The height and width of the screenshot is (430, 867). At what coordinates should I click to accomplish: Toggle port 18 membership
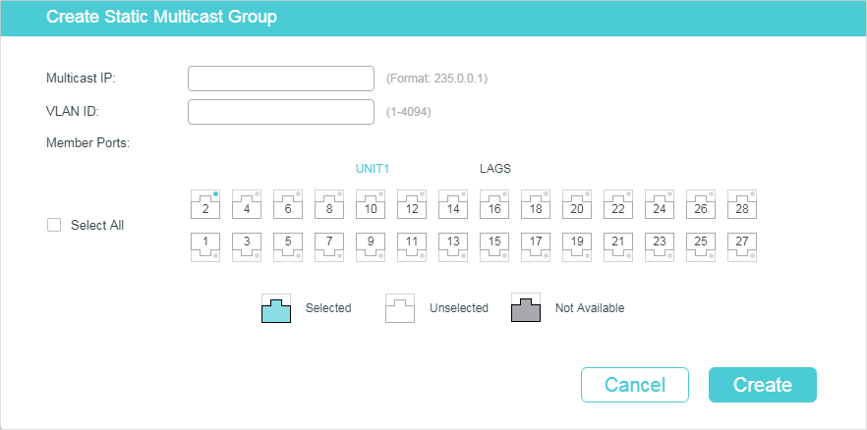pyautogui.click(x=535, y=204)
